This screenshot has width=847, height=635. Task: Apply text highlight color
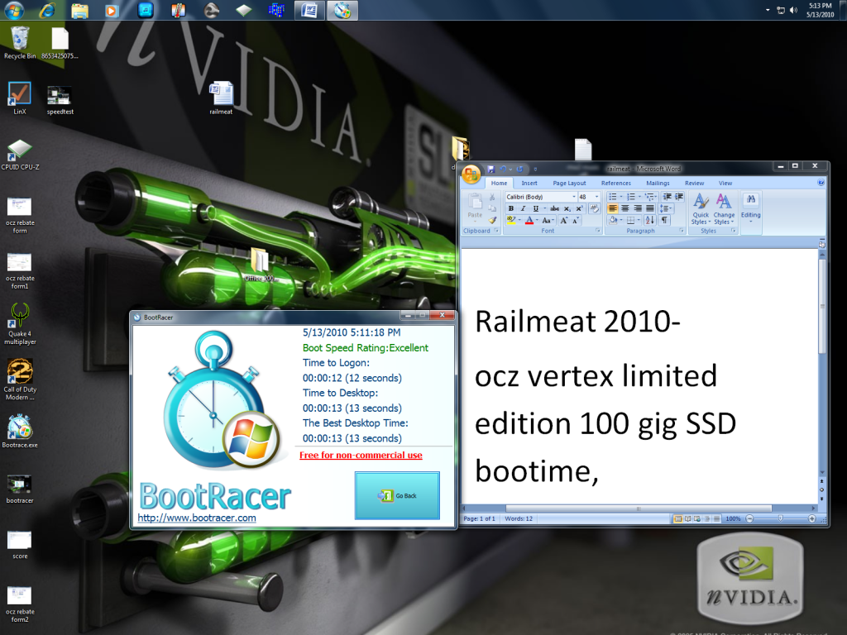tap(511, 220)
